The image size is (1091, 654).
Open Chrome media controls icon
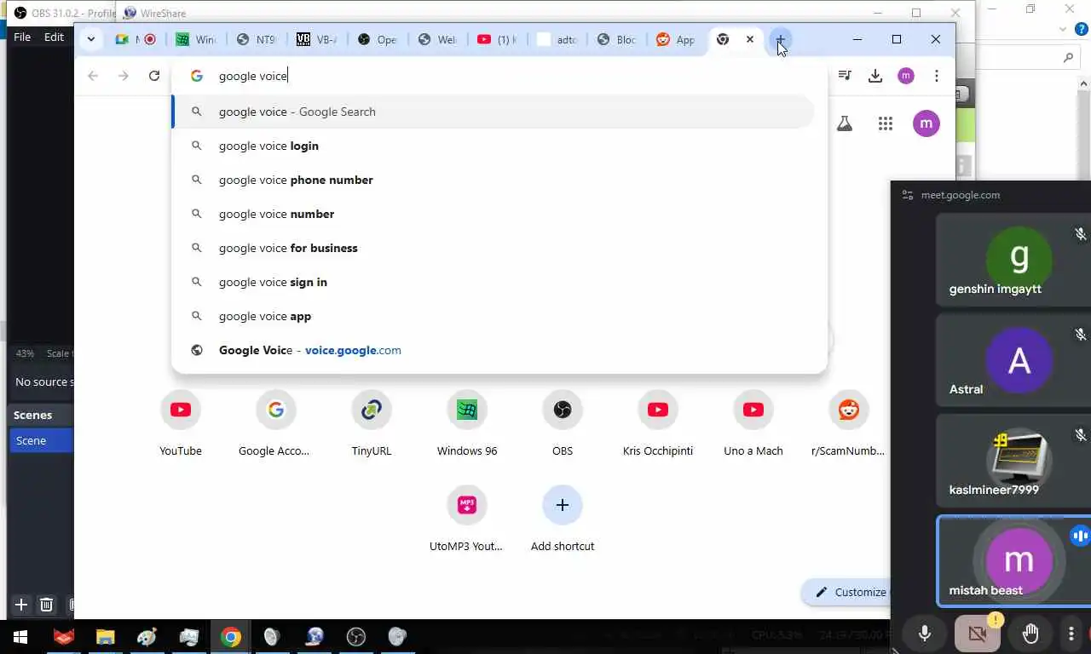tap(845, 76)
